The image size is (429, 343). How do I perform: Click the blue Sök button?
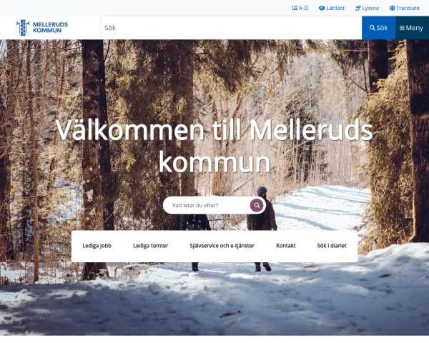379,28
